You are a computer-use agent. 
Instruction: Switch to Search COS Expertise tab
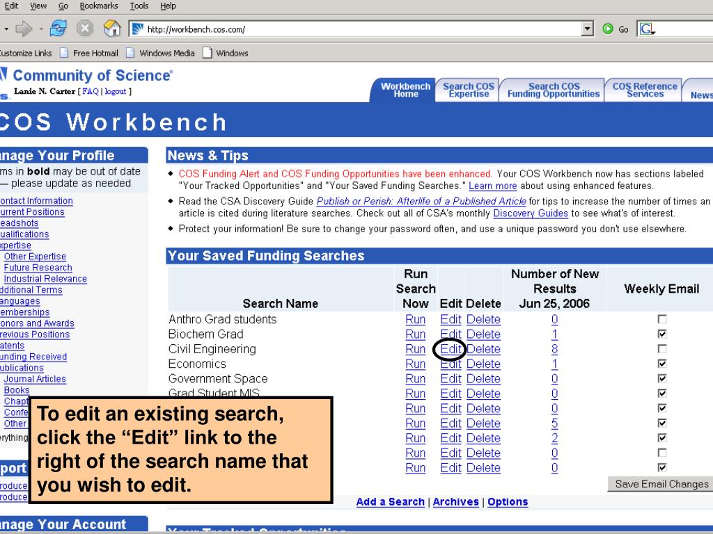469,90
